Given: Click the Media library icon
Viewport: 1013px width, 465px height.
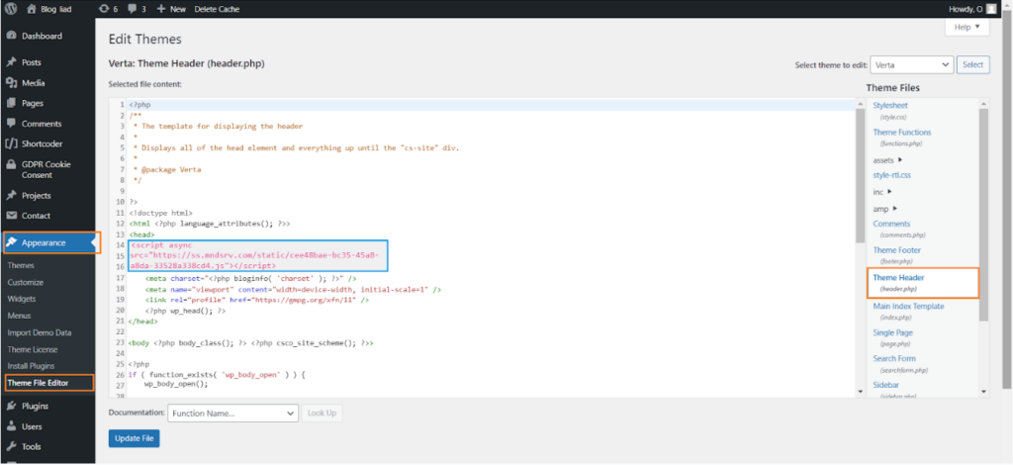Looking at the screenshot, I should coord(11,83).
